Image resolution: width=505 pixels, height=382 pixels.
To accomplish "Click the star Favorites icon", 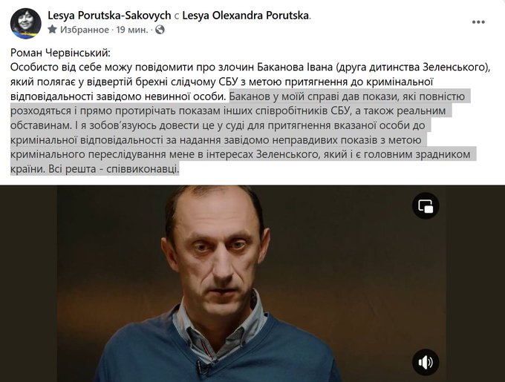I will (x=52, y=30).
